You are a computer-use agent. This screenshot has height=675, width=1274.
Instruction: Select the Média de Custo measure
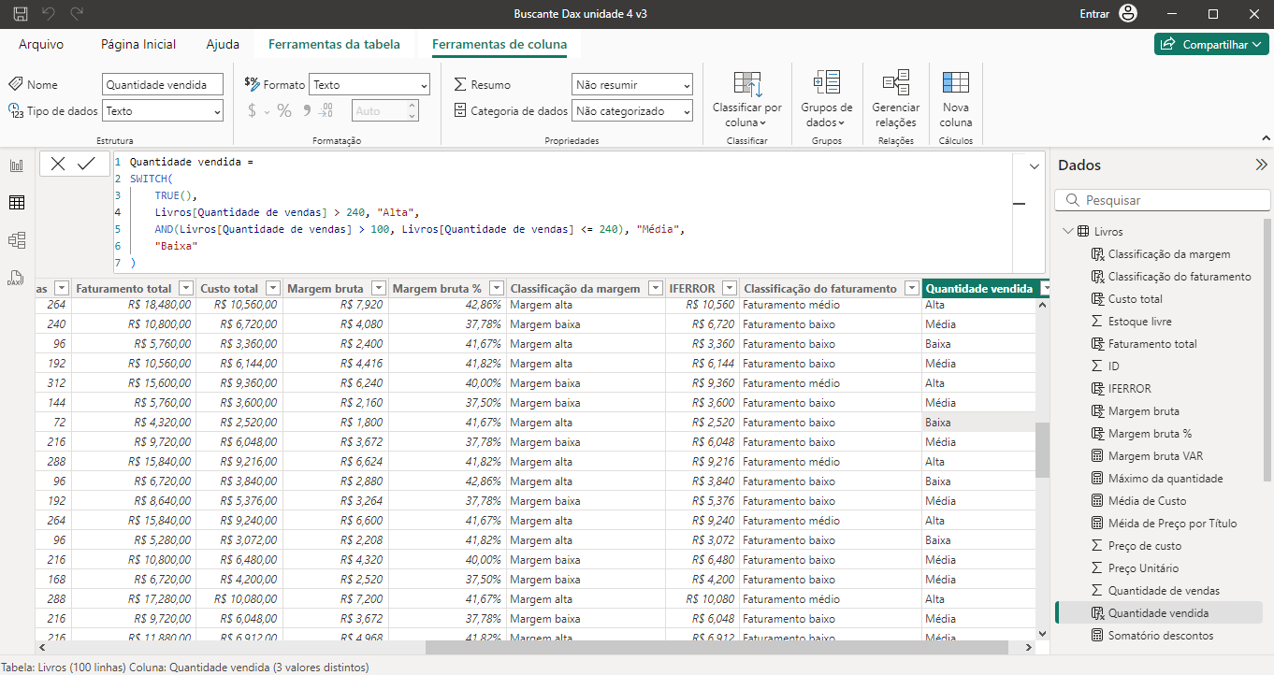point(1146,501)
